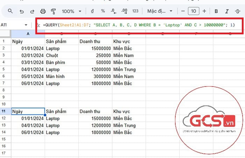This screenshot has width=245, height=158.
Task: Click the font size field showing 10
Action: pyautogui.click(x=194, y=11)
